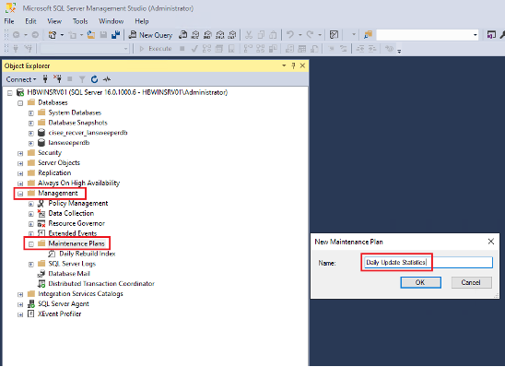Click the Execute button in the SQL toolbar
Image resolution: width=505 pixels, height=367 pixels.
pos(156,49)
